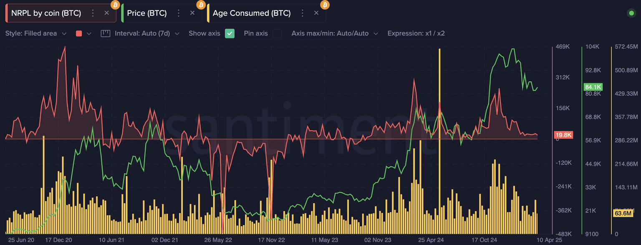Click the interval ruler icon
The width and height of the screenshot is (641, 245).
click(105, 33)
